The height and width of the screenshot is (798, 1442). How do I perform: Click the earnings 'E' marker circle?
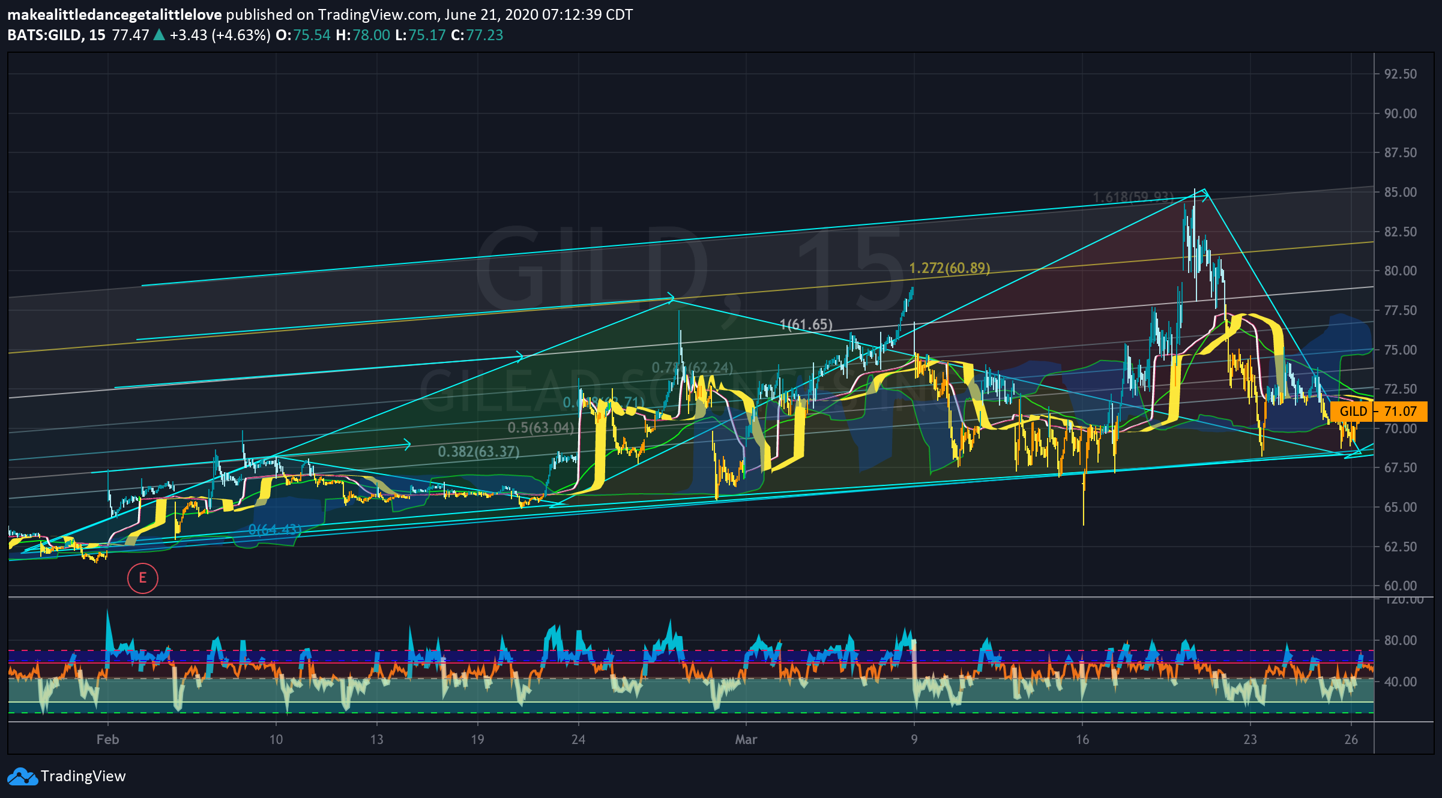(x=143, y=578)
